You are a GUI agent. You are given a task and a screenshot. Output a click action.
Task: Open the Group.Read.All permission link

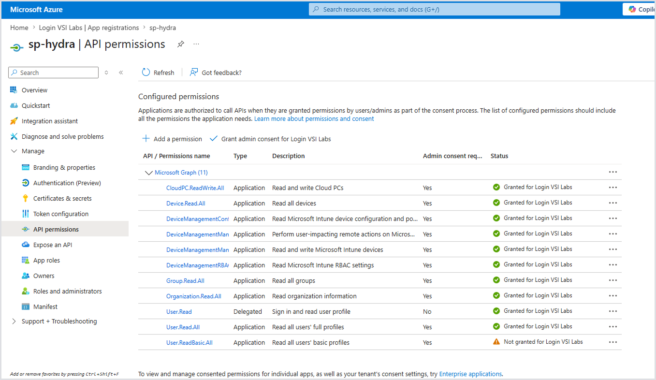tap(185, 281)
